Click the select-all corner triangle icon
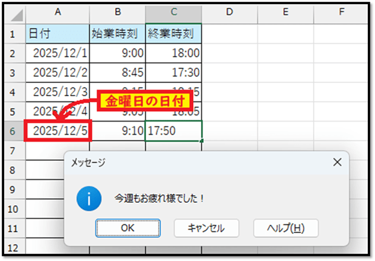 point(17,13)
